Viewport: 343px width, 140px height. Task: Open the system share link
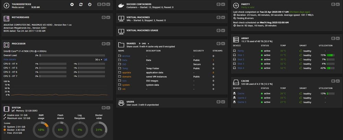tap(126, 85)
